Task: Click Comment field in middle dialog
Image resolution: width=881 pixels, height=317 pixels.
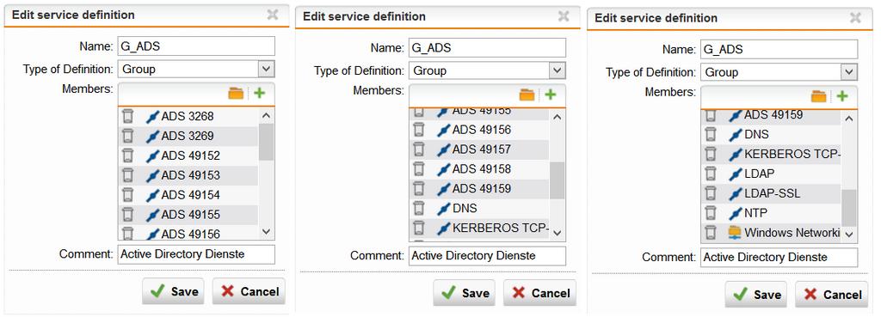Action: tap(487, 256)
